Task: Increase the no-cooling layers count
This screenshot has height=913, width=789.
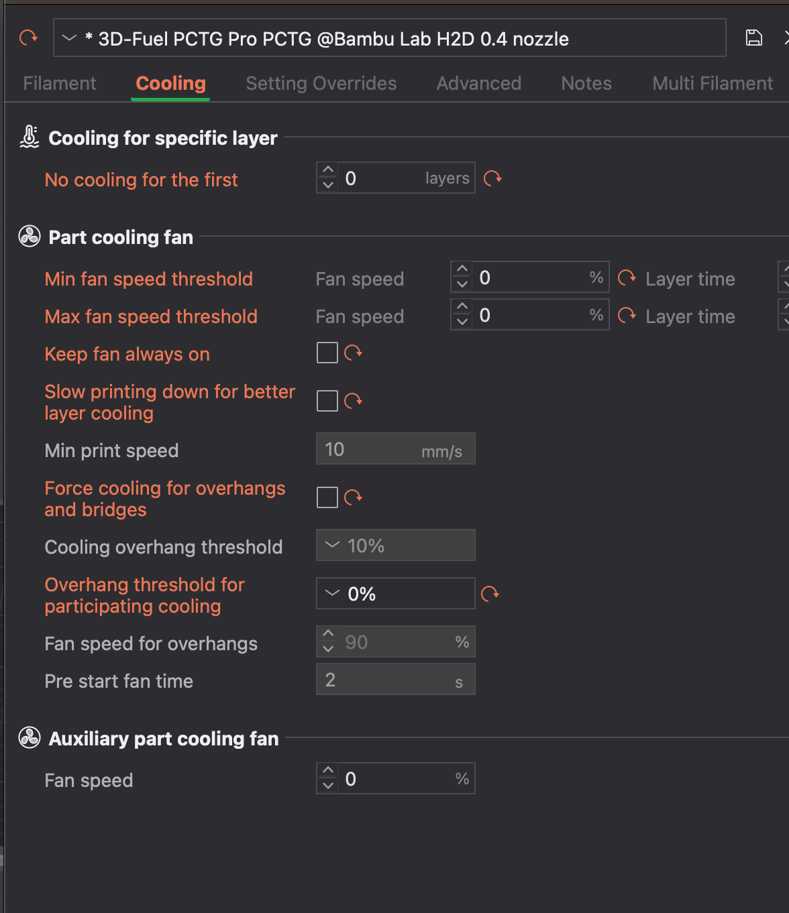Action: tap(328, 170)
